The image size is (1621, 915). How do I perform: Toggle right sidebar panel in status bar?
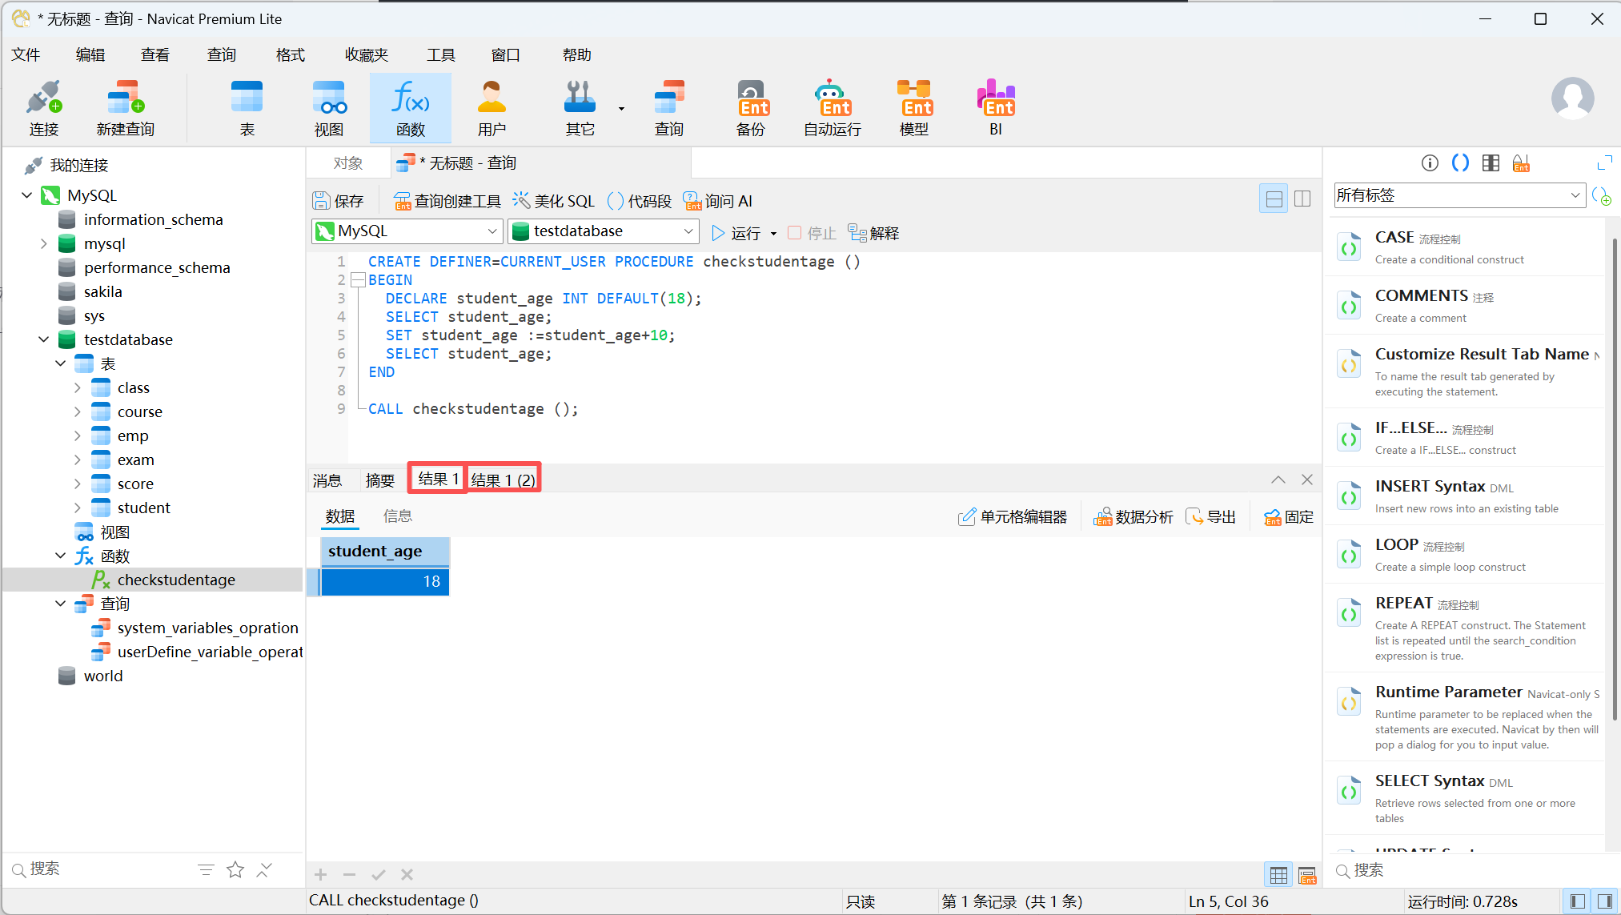pyautogui.click(x=1604, y=901)
